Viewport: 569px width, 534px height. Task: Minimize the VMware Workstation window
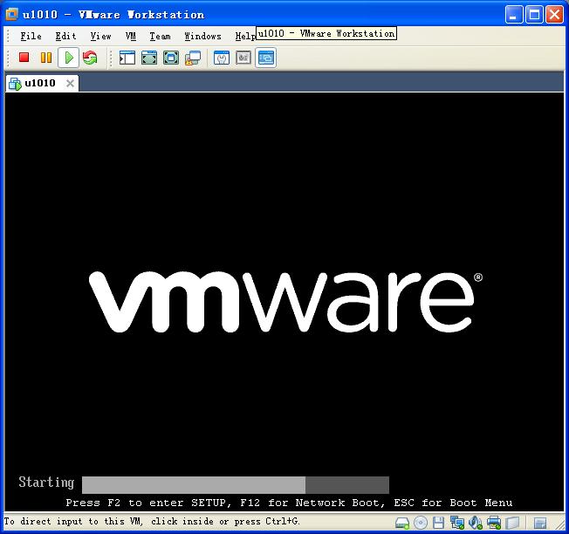point(513,15)
